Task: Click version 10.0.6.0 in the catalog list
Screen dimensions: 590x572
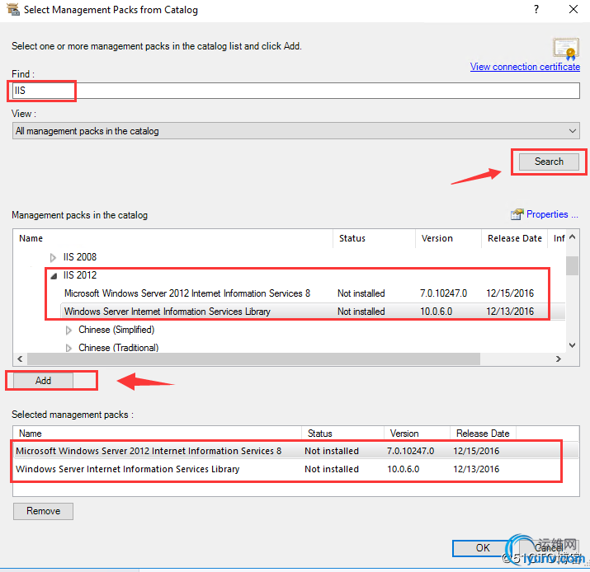Action: click(x=437, y=312)
